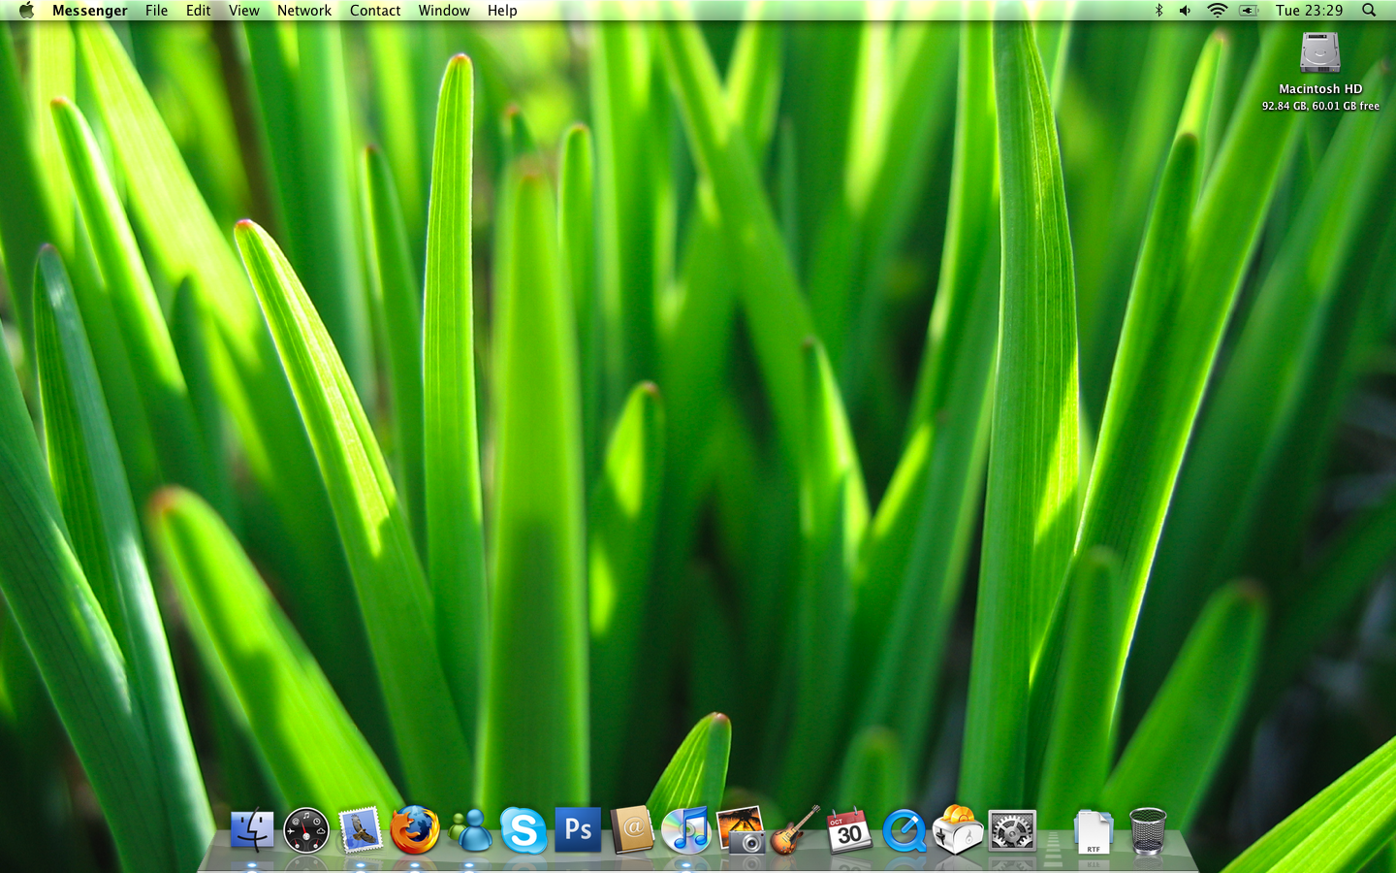Launch Firefox from the Dock

pyautogui.click(x=415, y=830)
